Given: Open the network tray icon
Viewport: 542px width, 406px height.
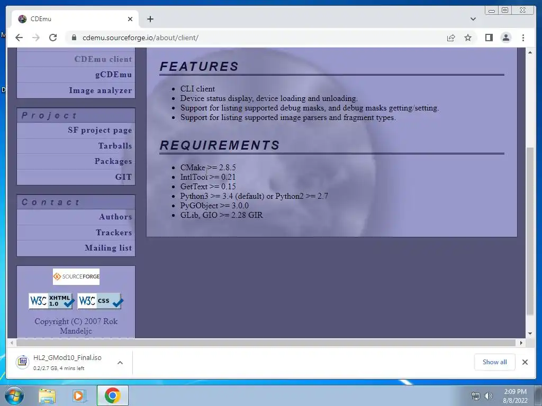Looking at the screenshot, I should pyautogui.click(x=476, y=396).
